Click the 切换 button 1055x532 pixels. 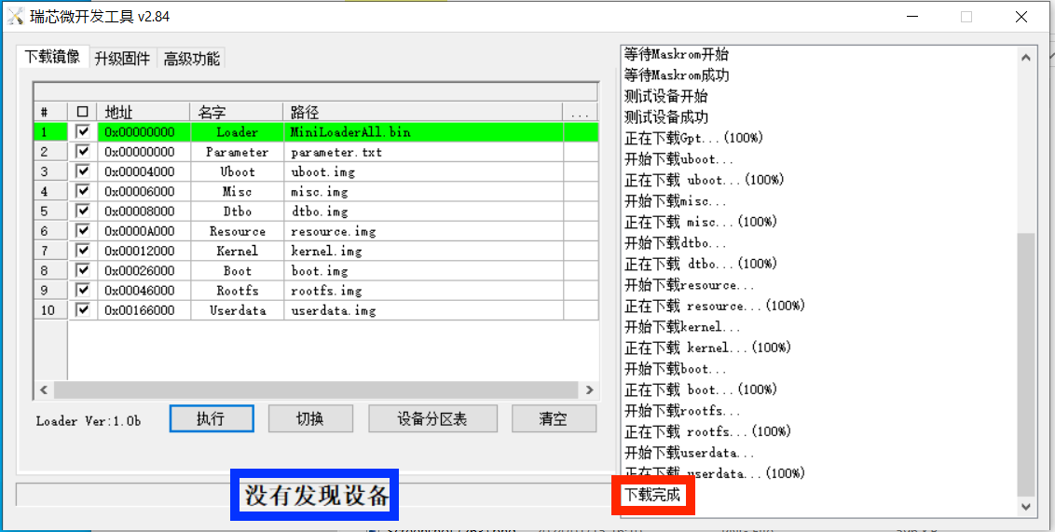click(x=310, y=419)
